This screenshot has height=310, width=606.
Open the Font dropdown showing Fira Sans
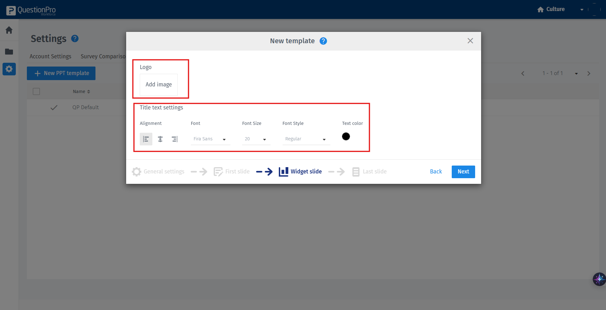(210, 139)
